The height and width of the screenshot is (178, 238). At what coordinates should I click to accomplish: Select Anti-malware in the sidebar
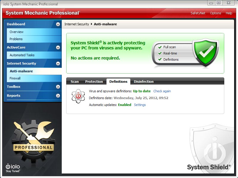tap(34, 71)
